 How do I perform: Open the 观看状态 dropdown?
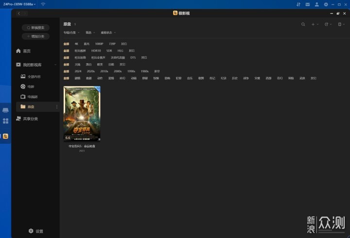[x=108, y=33]
